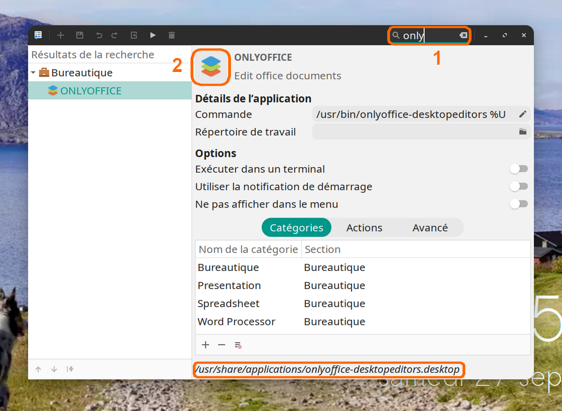Enable Utiliser la notification de démarrage
The image size is (562, 411).
pos(519,186)
